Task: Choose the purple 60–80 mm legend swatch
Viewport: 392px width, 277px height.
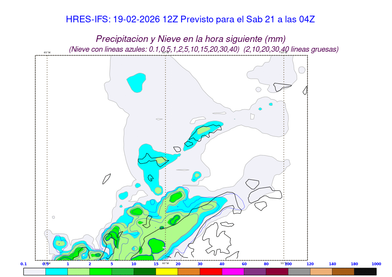Action: coord(255,271)
